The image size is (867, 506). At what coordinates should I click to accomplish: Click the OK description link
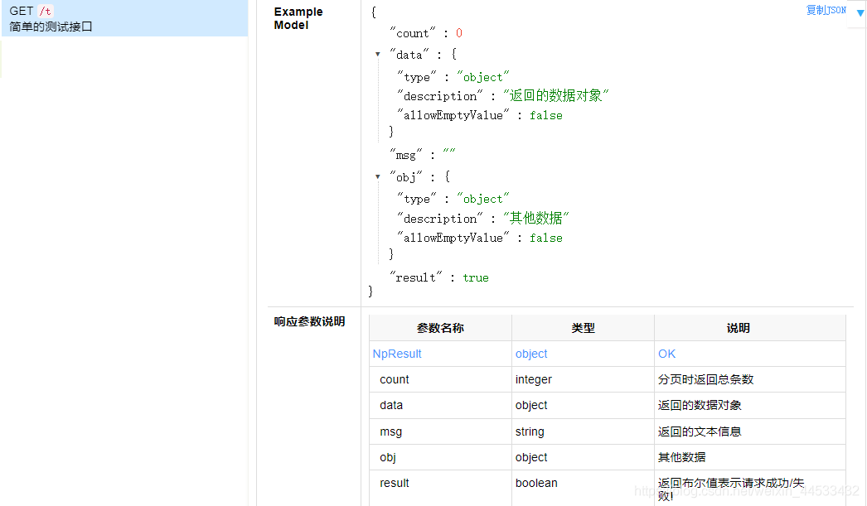[667, 354]
